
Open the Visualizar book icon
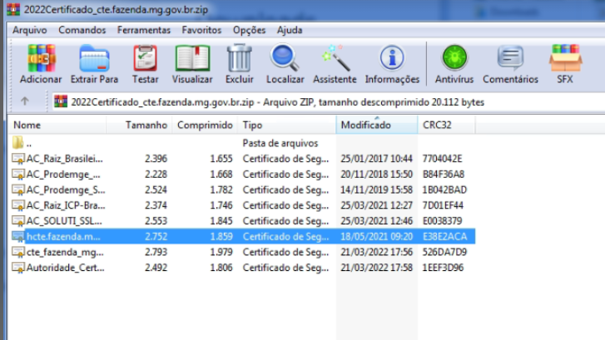192,58
